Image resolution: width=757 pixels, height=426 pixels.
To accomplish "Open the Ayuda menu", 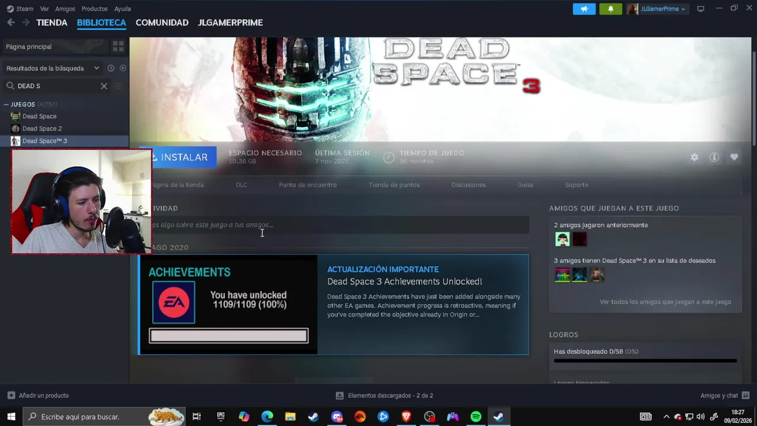I will 122,9.
